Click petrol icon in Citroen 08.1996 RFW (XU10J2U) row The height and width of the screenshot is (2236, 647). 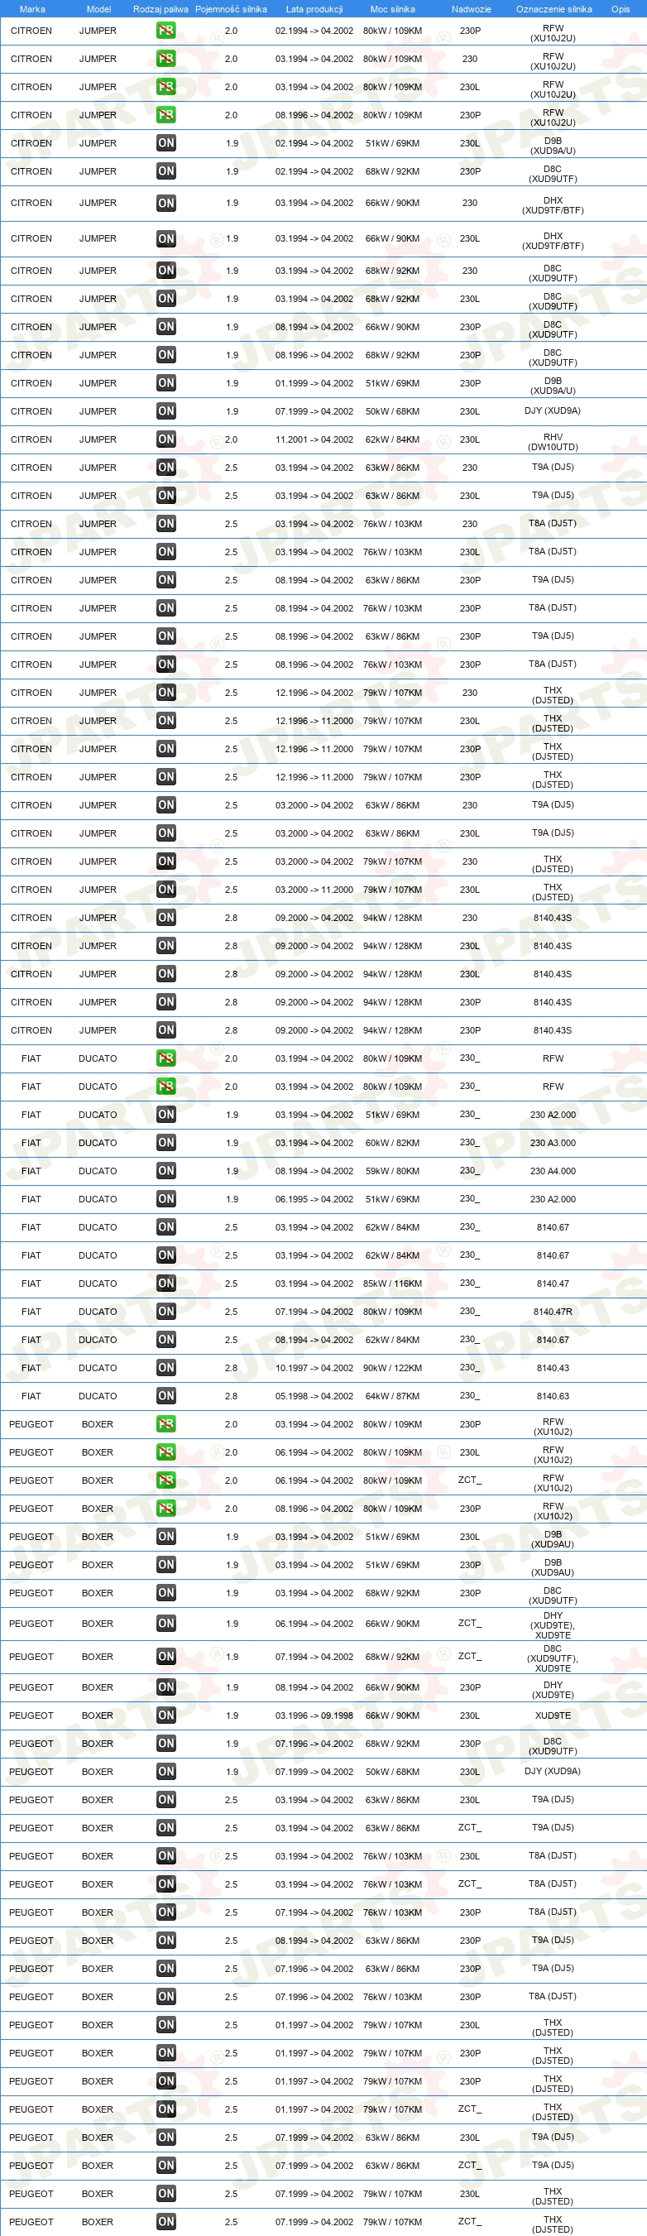(165, 114)
